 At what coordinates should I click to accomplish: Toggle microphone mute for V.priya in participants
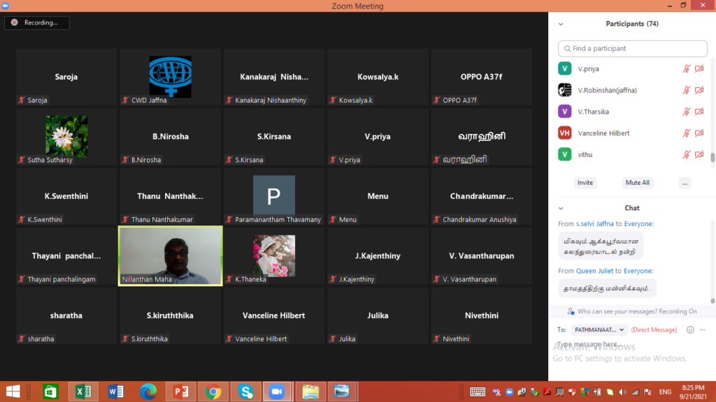click(687, 69)
